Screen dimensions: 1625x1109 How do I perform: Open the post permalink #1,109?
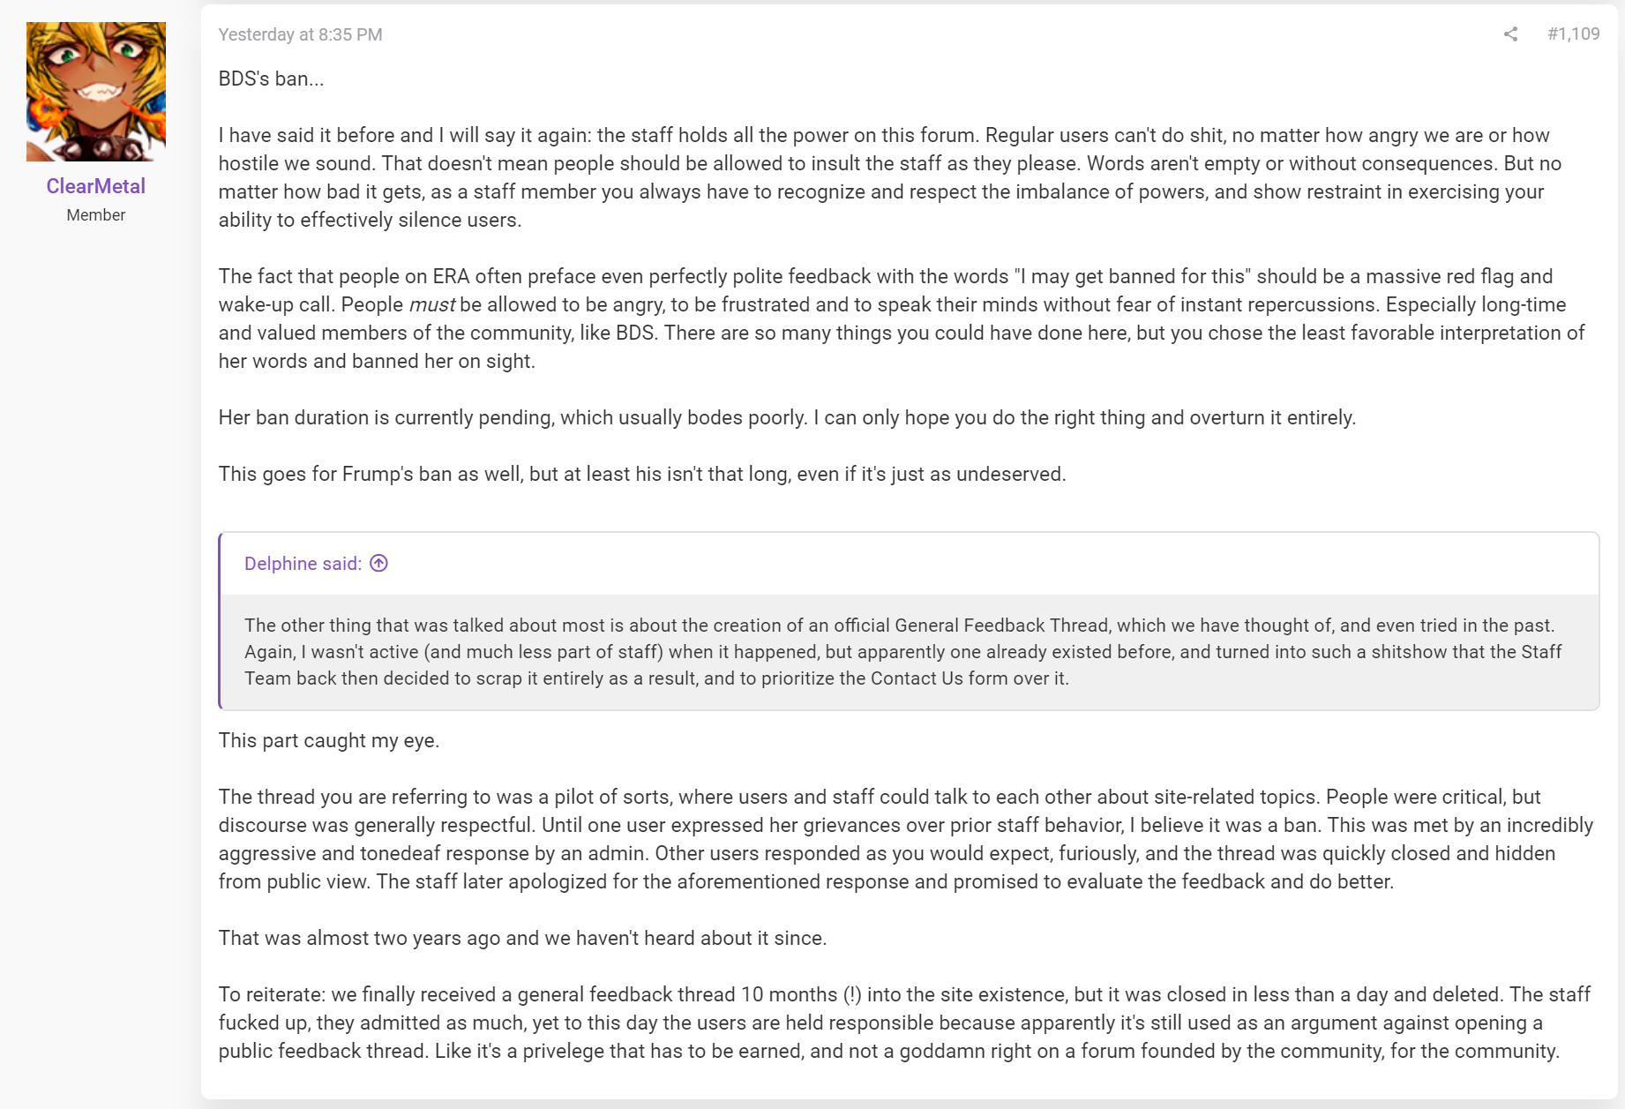1573,34
